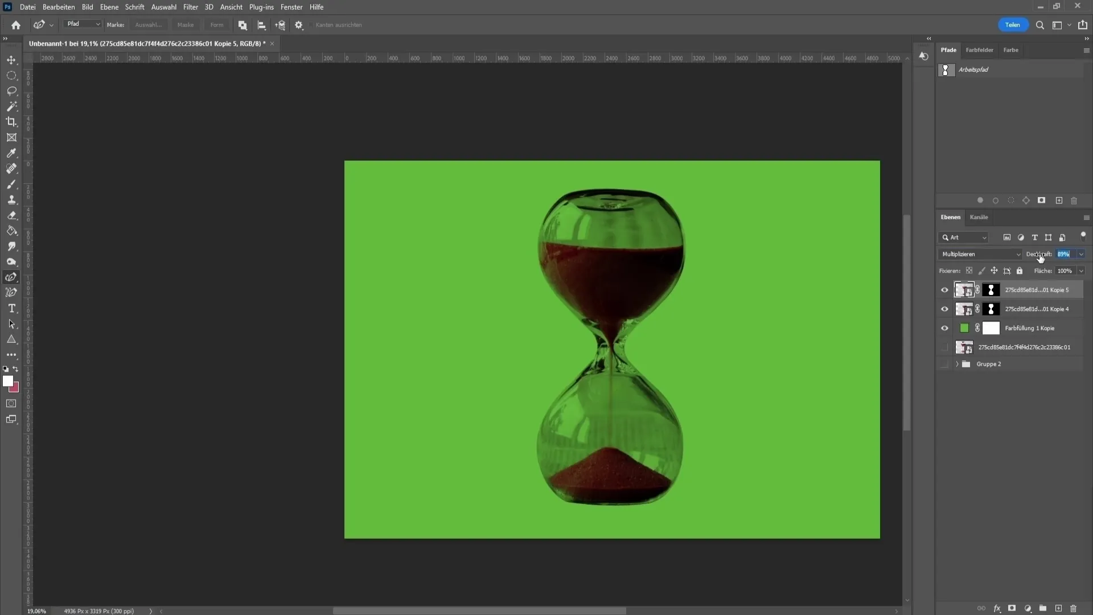Hide Farbfüllung 1 Kopie layer visibility

945,328
